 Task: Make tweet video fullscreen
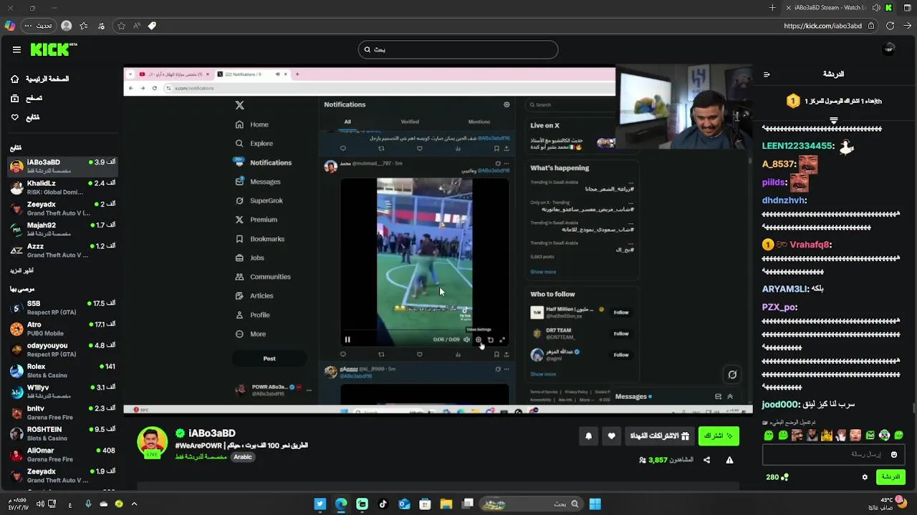[502, 340]
